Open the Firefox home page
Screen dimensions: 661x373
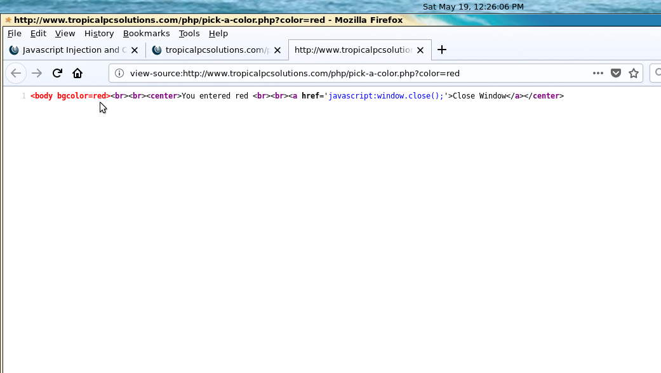click(77, 73)
